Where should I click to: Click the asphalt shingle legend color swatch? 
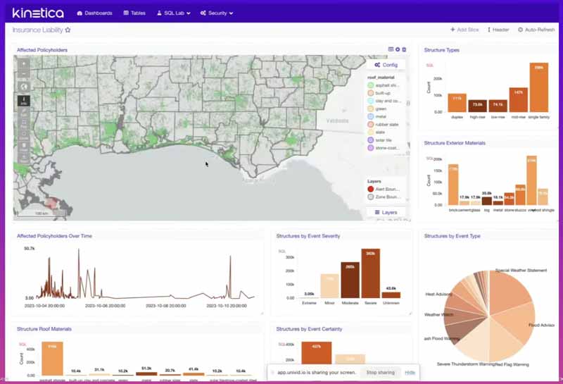tap(371, 86)
